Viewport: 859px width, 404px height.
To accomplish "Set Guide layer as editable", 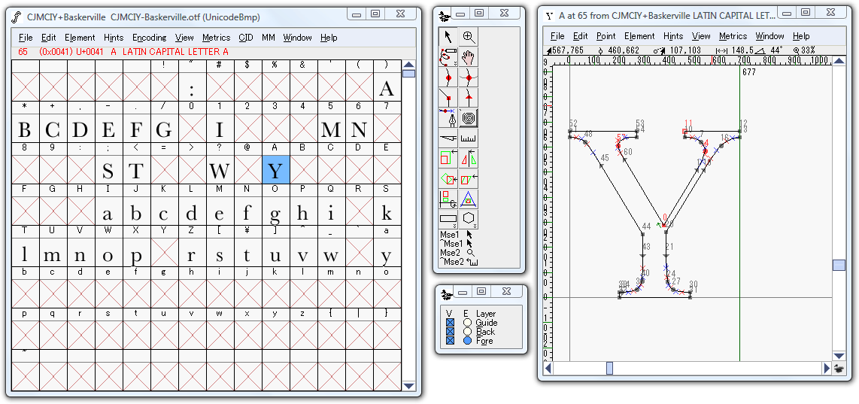I will (467, 323).
